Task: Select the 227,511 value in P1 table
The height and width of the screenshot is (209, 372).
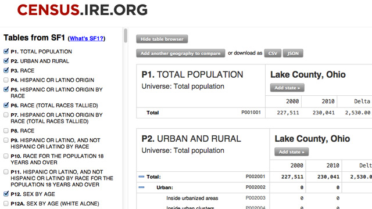Action: (288, 113)
